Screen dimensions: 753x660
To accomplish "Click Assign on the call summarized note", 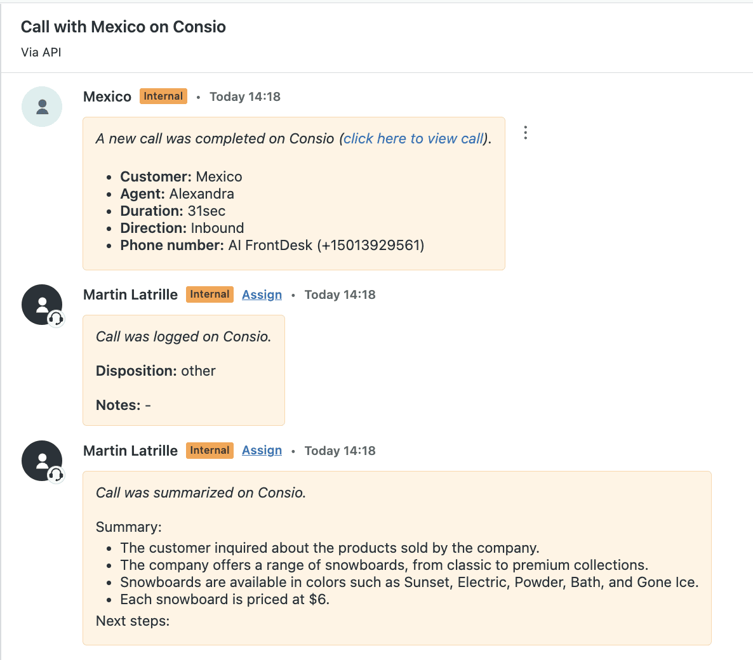I will click(262, 451).
